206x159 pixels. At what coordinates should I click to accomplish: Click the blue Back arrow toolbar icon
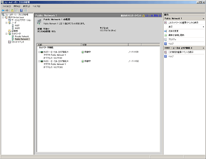tap(3, 10)
